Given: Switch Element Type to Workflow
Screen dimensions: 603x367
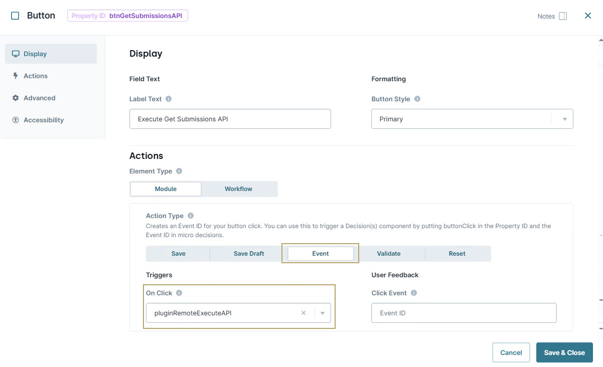Looking at the screenshot, I should coord(238,189).
